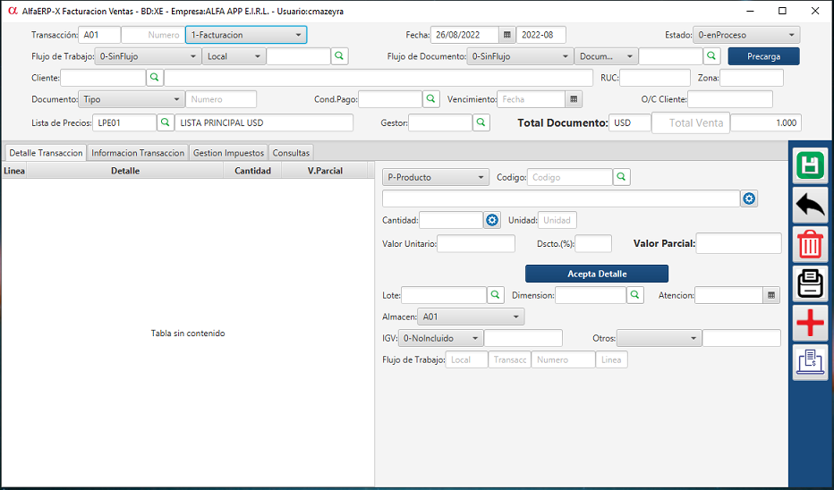Screen dimensions: 834x490
Task: Click the green Save icon in sidebar
Action: (810, 166)
